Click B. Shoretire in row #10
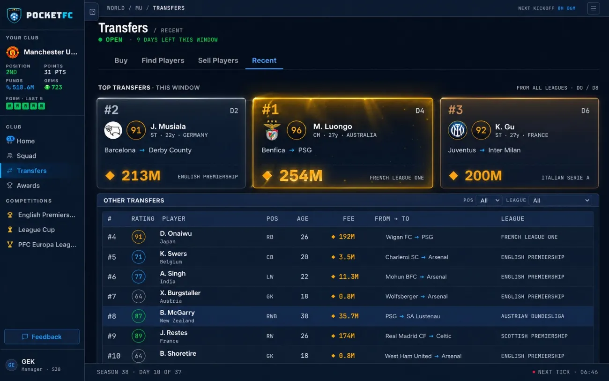The width and height of the screenshot is (609, 381). point(178,353)
